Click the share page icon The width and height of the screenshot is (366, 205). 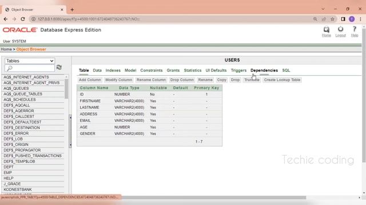point(324,19)
